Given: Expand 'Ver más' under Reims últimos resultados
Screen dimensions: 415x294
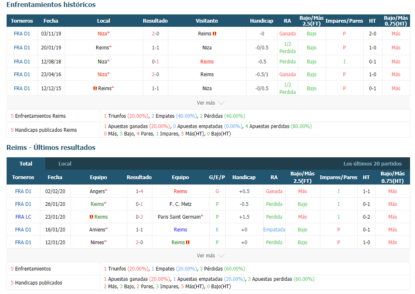Looking at the screenshot, I should pyautogui.click(x=210, y=256).
